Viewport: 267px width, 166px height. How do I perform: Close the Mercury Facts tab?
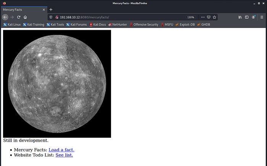pos(44,10)
